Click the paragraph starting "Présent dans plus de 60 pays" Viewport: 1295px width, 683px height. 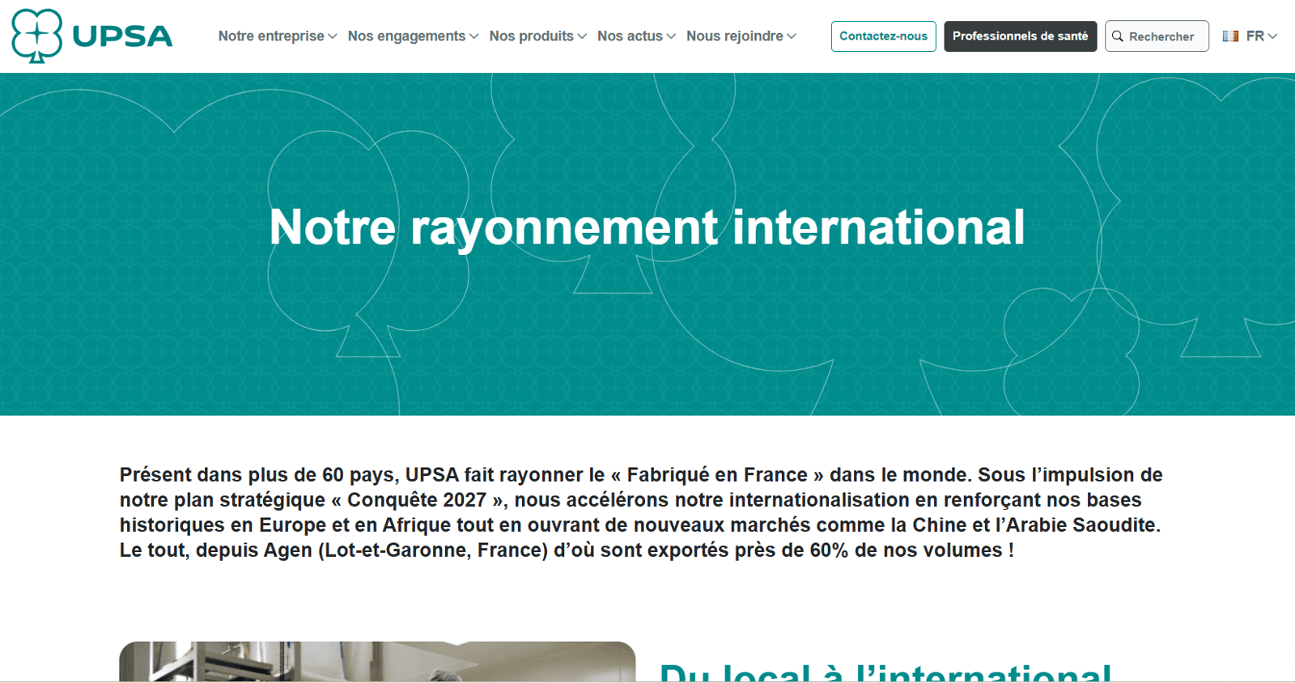[x=641, y=512]
